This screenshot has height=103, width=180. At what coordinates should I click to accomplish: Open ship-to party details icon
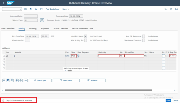pos(42,20)
